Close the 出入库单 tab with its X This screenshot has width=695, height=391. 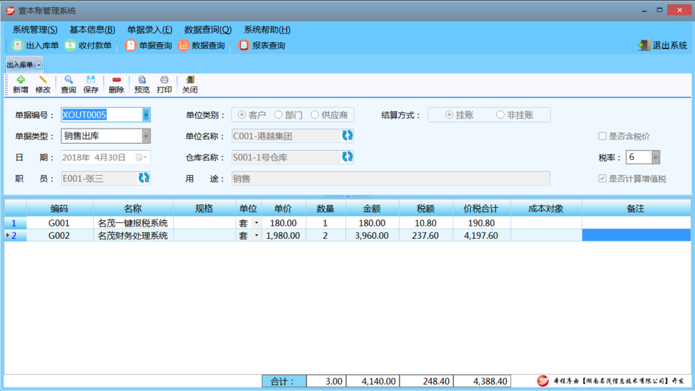pyautogui.click(x=39, y=65)
